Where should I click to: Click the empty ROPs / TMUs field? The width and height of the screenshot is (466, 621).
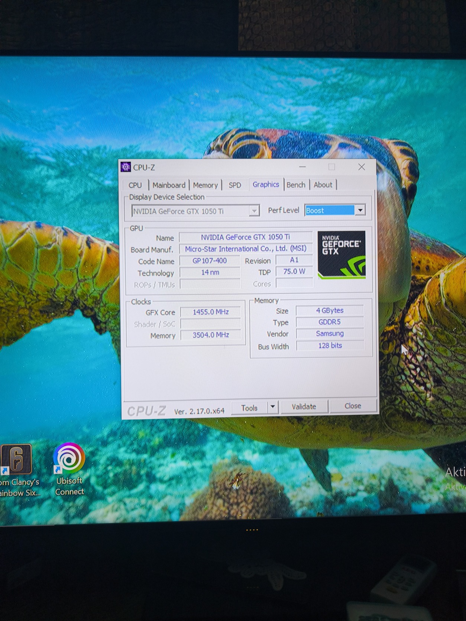pos(210,284)
